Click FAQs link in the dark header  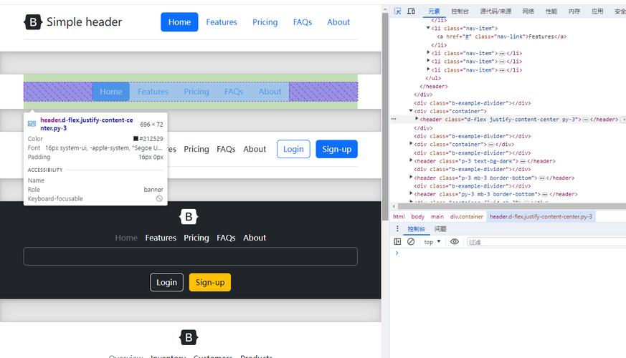point(226,238)
